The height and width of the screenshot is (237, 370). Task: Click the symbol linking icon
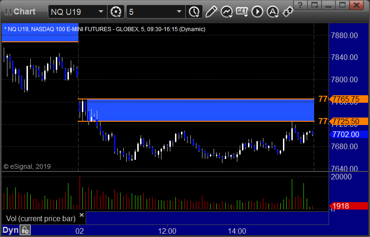point(288,12)
